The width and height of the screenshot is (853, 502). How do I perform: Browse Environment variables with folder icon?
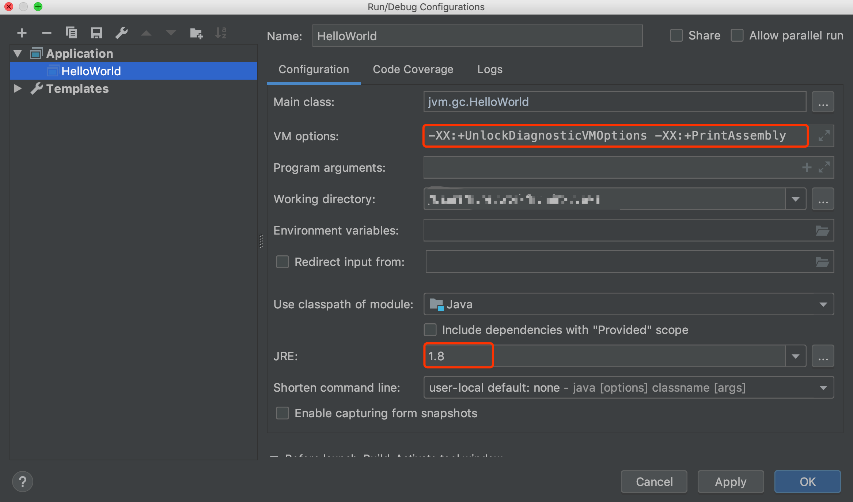tap(822, 231)
